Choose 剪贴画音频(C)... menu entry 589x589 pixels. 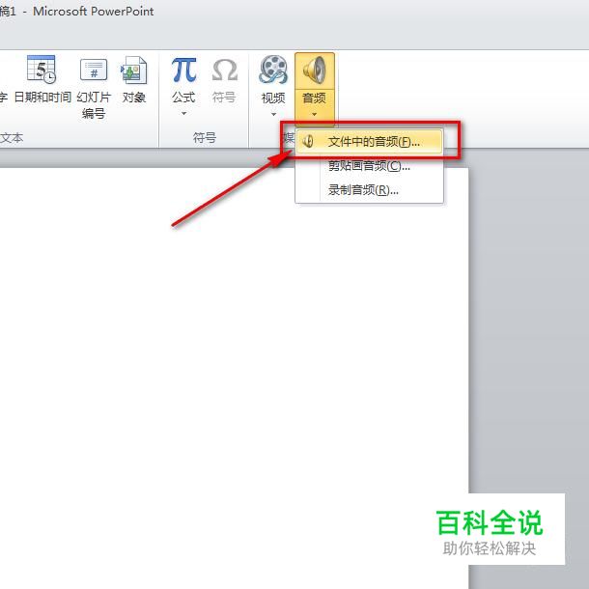point(369,166)
